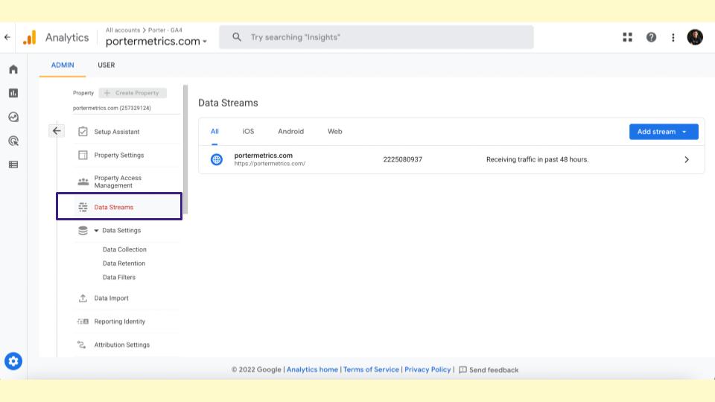Click the search magnifier icon

[236, 37]
